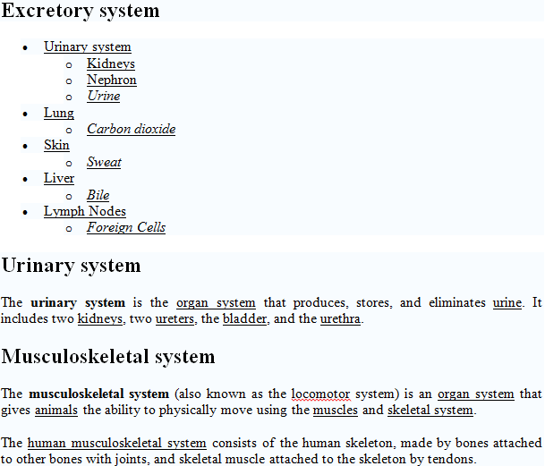Click the bold musculoskeletal system term
The height and width of the screenshot is (466, 545).
point(99,394)
